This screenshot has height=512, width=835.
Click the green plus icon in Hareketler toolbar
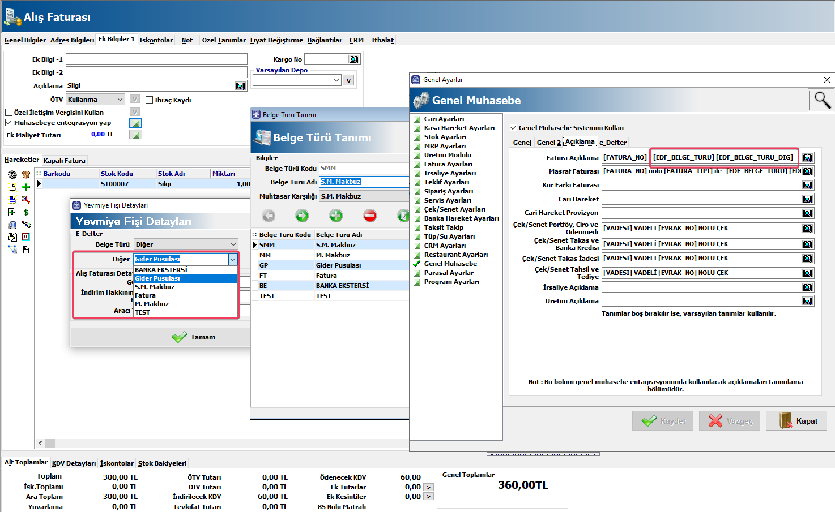click(x=26, y=187)
